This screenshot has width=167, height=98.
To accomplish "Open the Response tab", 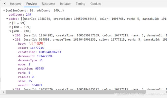I will point(49,4).
